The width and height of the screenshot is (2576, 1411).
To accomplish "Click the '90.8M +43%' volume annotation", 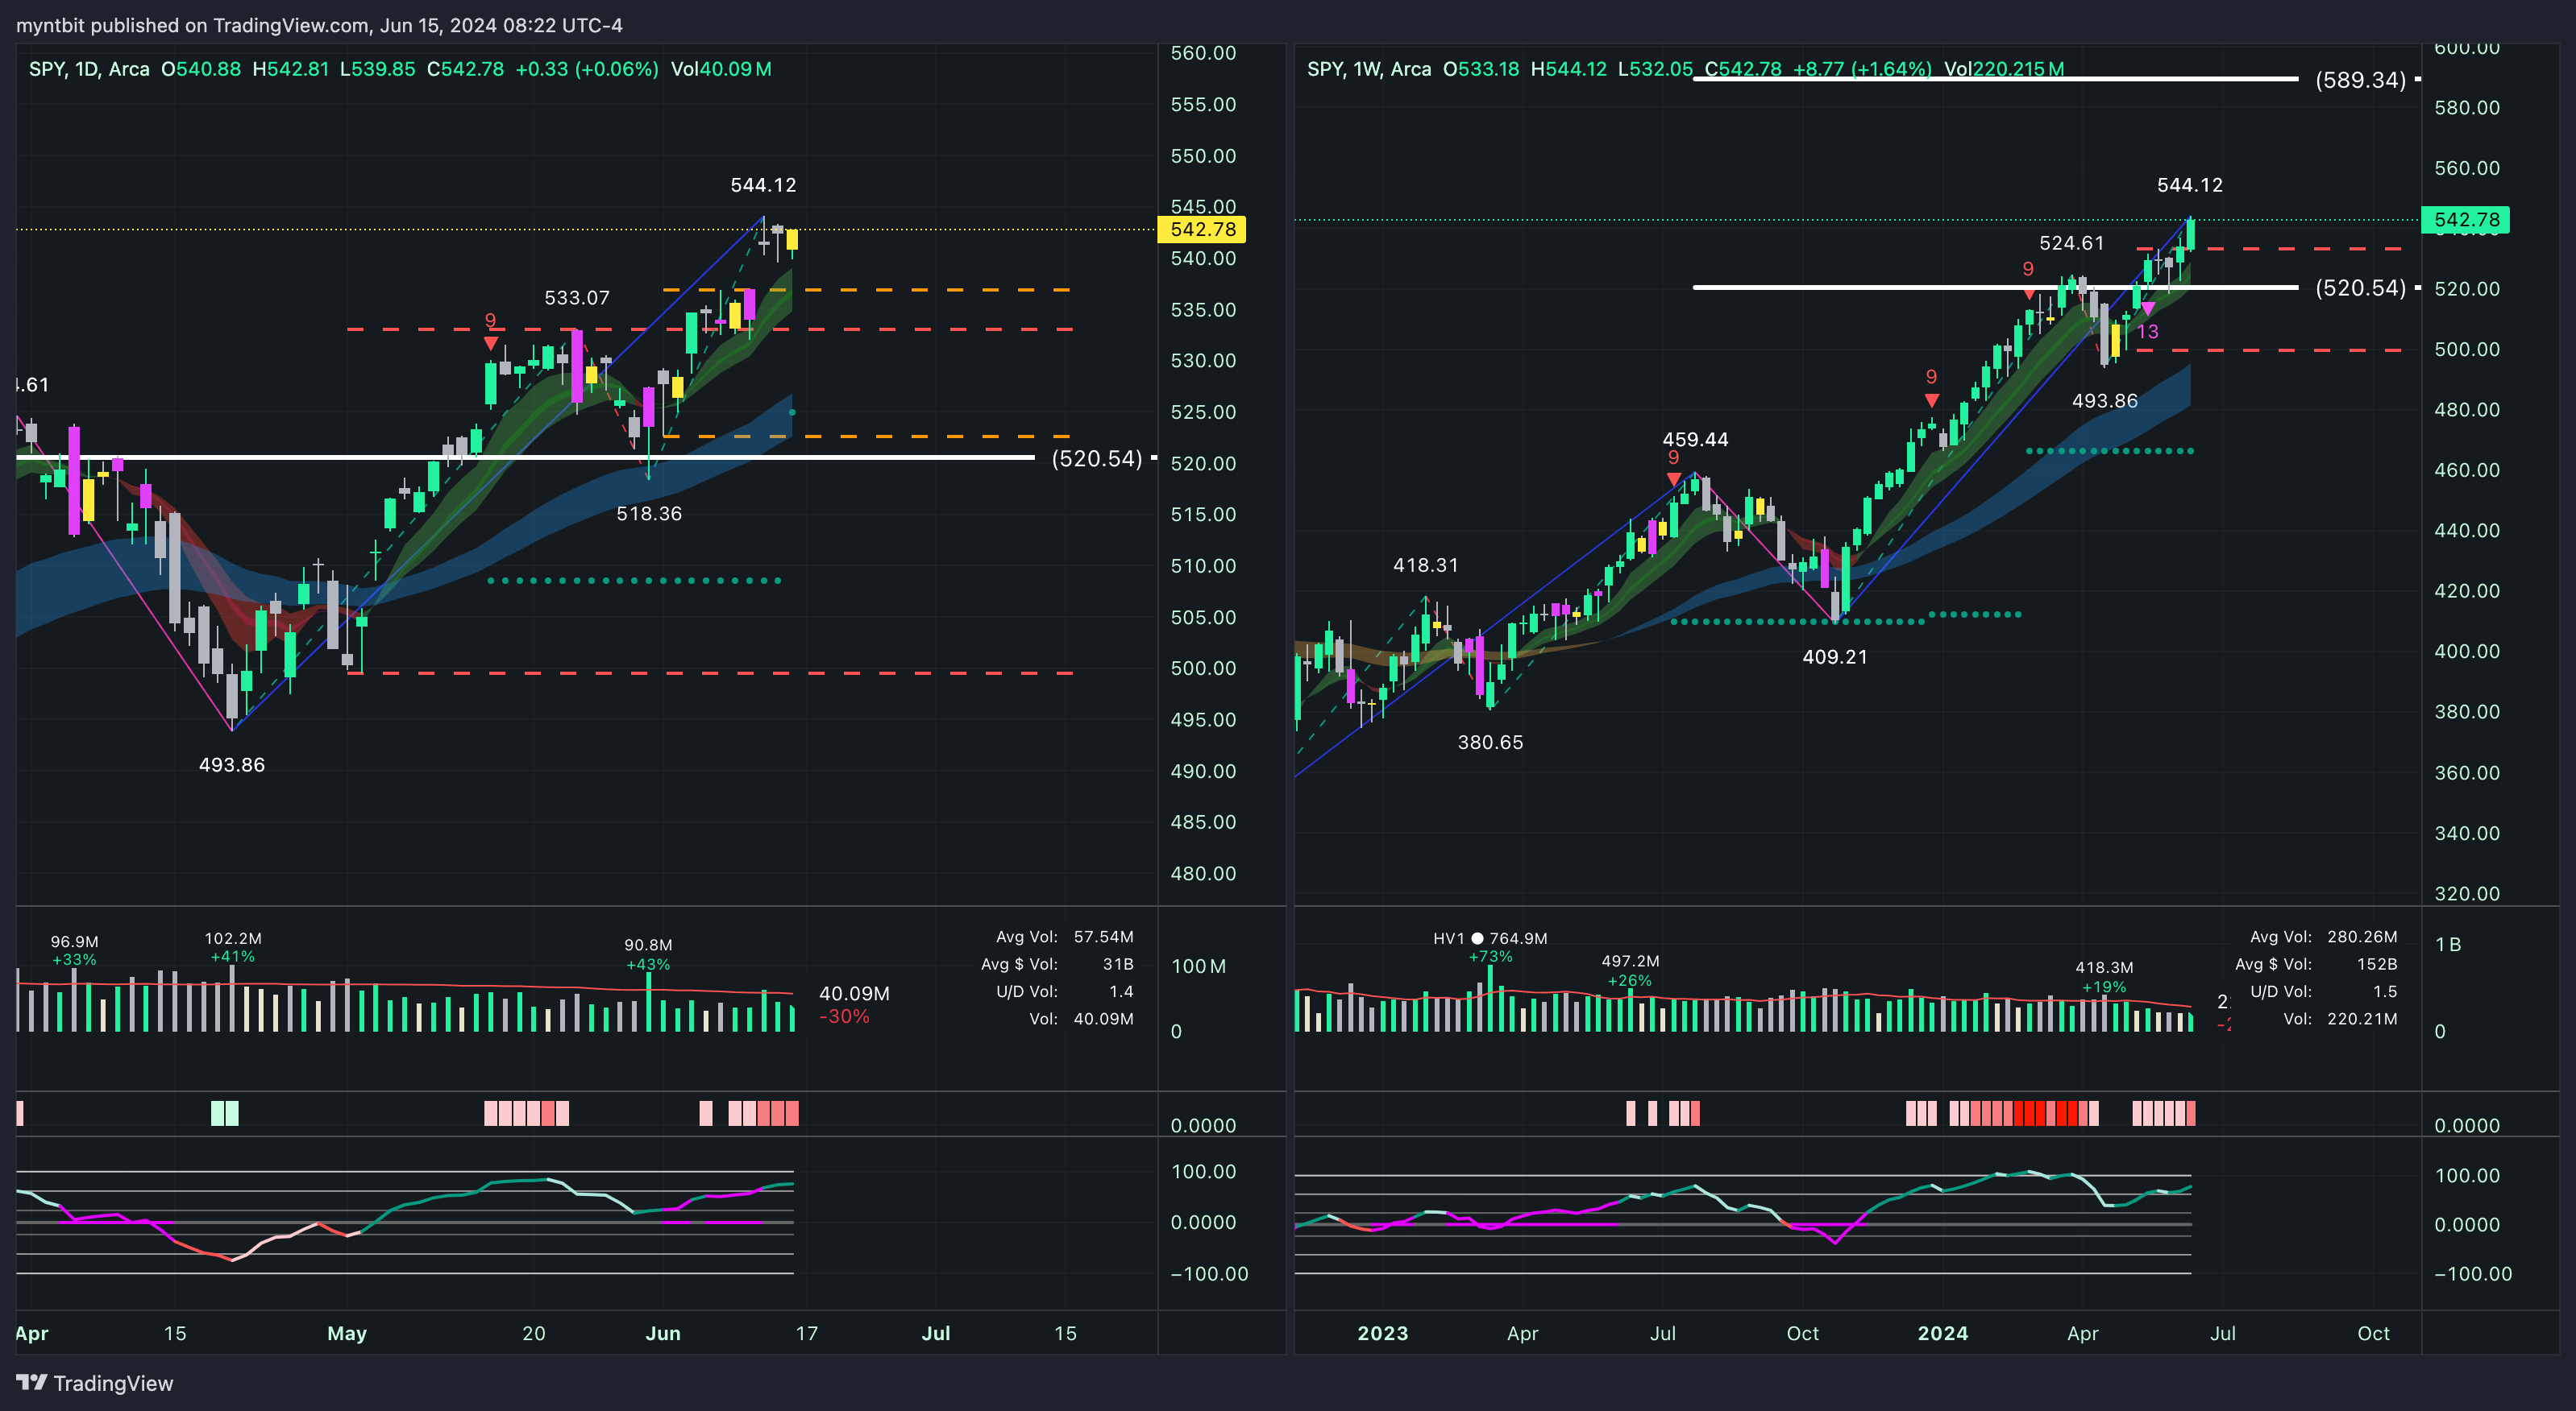I will (648, 954).
